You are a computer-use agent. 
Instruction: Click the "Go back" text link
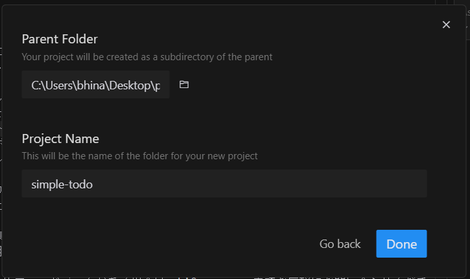tap(340, 244)
